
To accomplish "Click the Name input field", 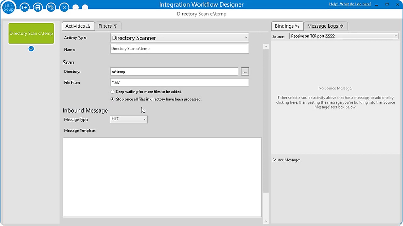I will click(179, 49).
